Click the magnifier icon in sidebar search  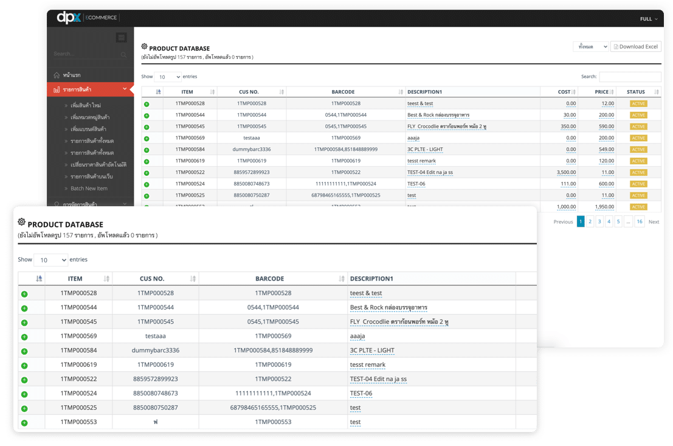124,55
